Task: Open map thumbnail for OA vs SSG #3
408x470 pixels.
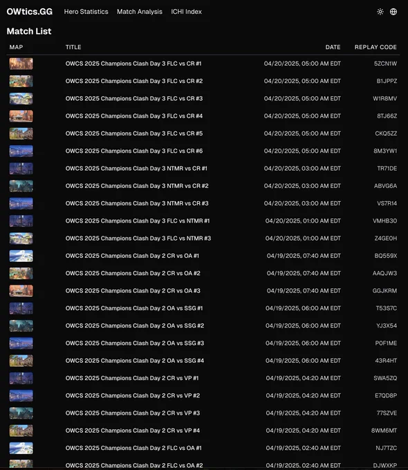Action: coord(21,344)
